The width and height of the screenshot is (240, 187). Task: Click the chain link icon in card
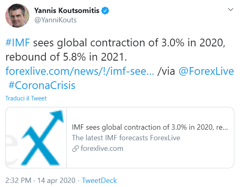point(75,148)
